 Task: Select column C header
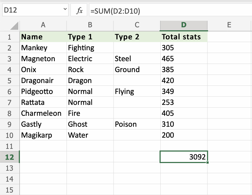[137, 25]
